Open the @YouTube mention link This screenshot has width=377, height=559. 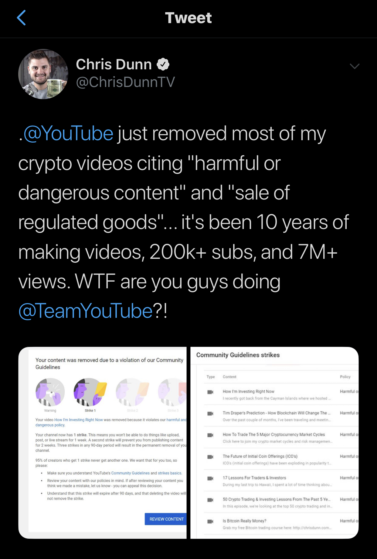[68, 134]
